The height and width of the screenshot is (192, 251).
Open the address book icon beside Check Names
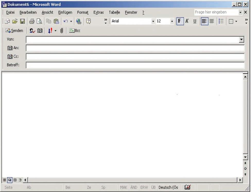click(x=40, y=31)
